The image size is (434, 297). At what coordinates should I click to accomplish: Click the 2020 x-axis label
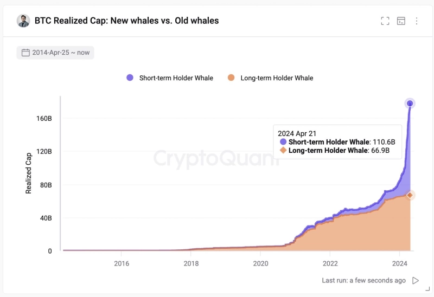tap(260, 263)
